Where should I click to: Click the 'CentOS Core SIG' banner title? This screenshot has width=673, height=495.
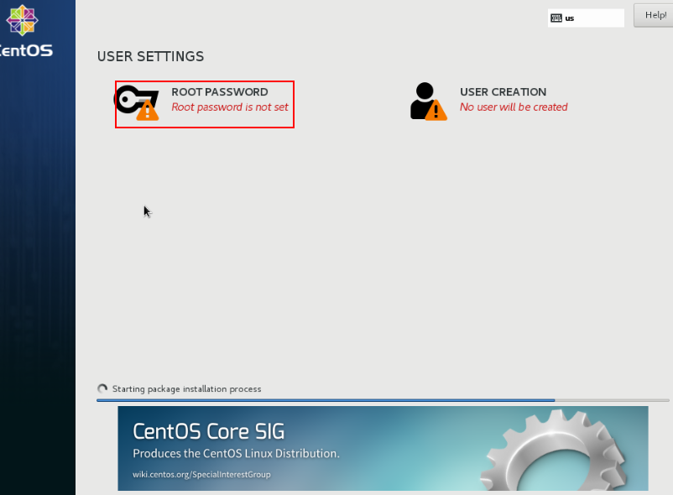209,431
